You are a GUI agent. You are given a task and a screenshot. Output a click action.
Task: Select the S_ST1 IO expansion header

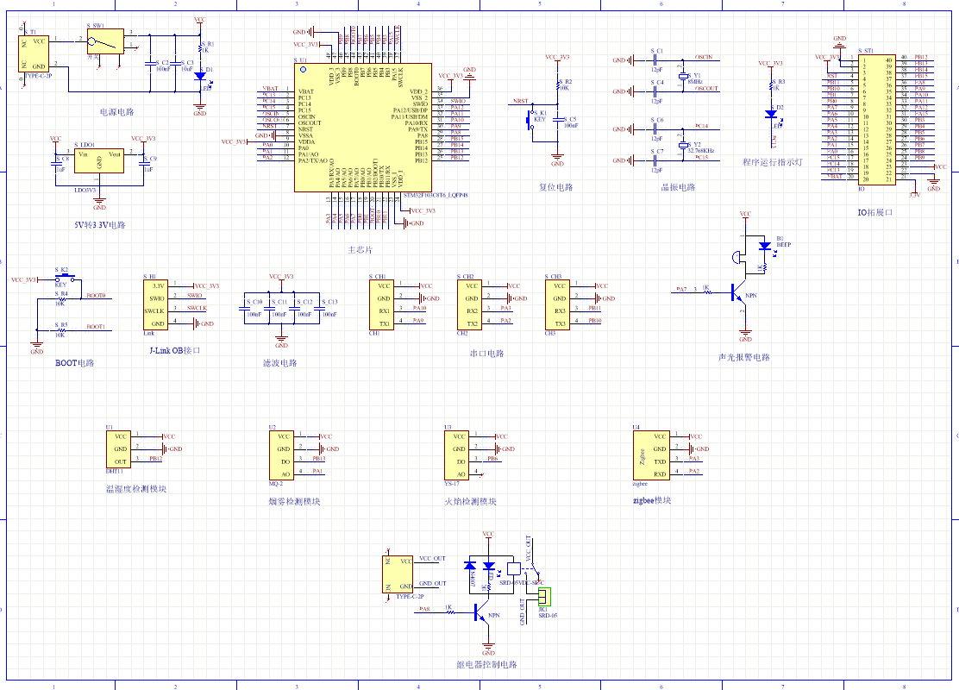877,119
